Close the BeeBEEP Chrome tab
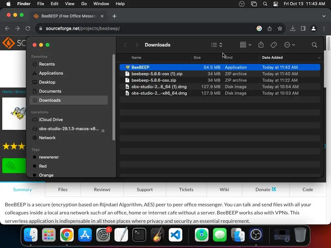331x248 pixels. [x=102, y=16]
